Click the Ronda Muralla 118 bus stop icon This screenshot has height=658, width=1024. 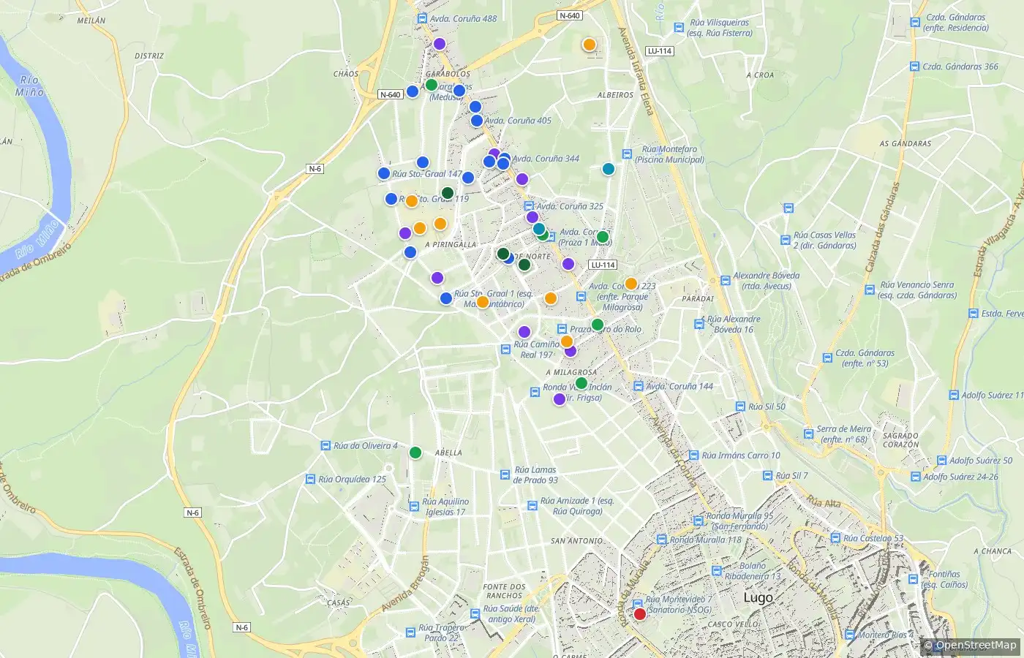tap(662, 540)
